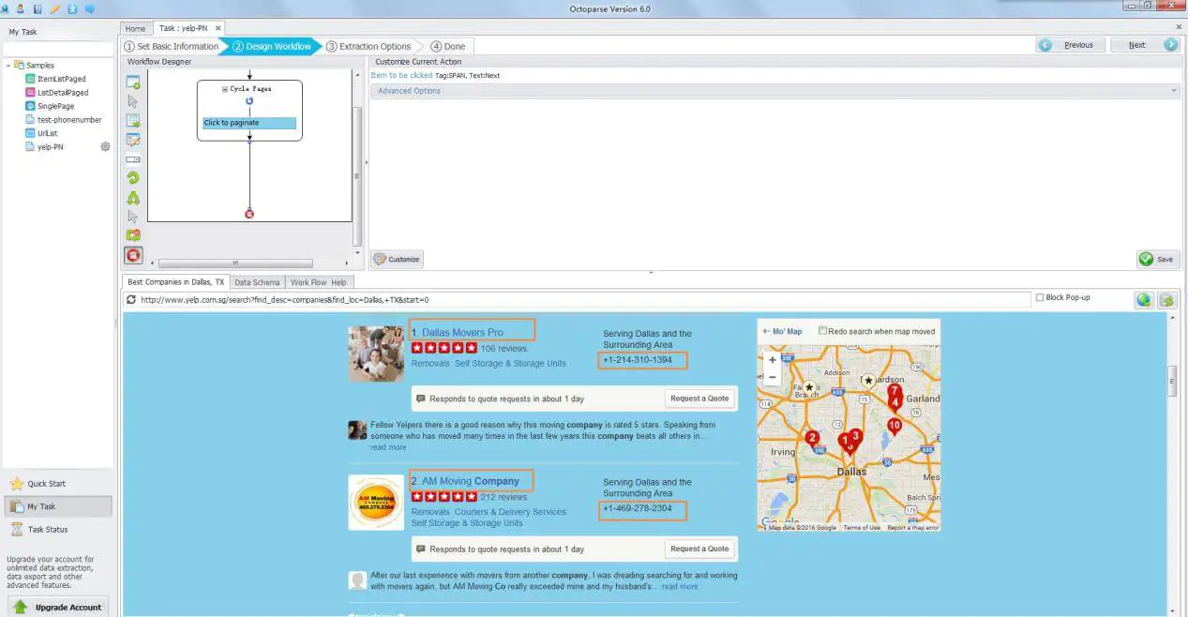Open the Data Schema tab
This screenshot has height=617, width=1188.
pos(257,282)
